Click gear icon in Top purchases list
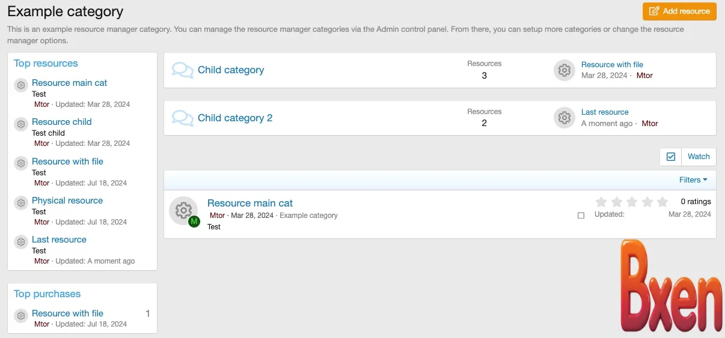 point(21,316)
